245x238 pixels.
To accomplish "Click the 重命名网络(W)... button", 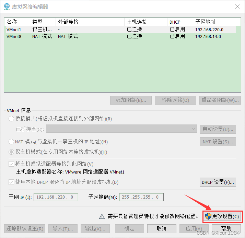I will pyautogui.click(x=220, y=100).
